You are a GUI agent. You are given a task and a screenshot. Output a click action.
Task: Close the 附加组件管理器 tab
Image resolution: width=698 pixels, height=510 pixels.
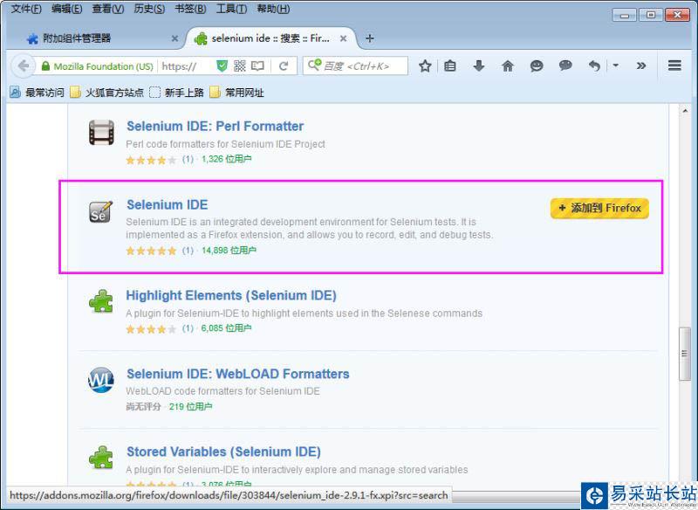(175, 38)
